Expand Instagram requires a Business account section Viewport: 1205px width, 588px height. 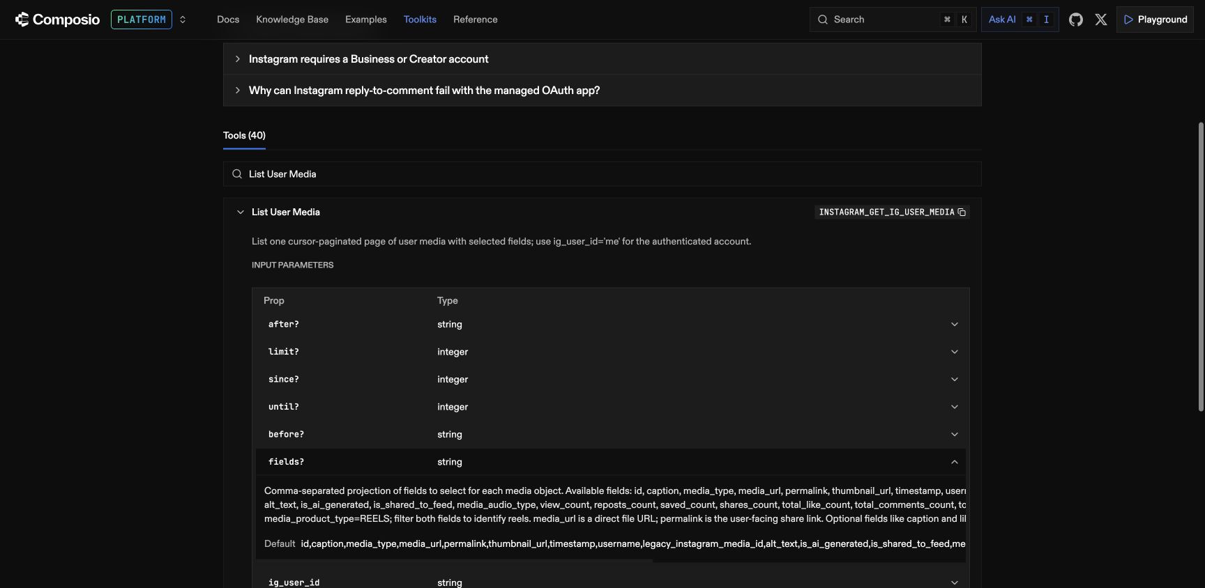coord(602,59)
